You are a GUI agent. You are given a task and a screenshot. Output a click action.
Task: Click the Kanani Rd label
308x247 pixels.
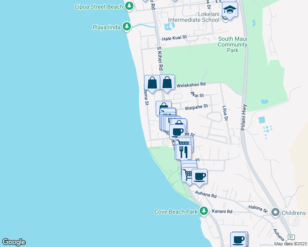(x=222, y=211)
